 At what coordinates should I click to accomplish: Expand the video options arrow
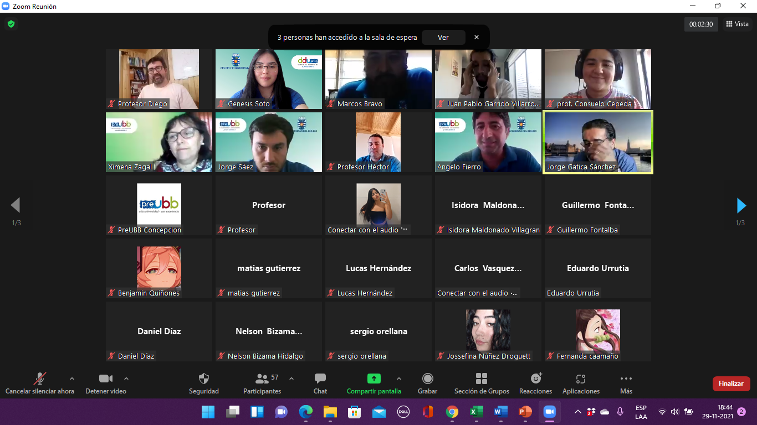(126, 379)
